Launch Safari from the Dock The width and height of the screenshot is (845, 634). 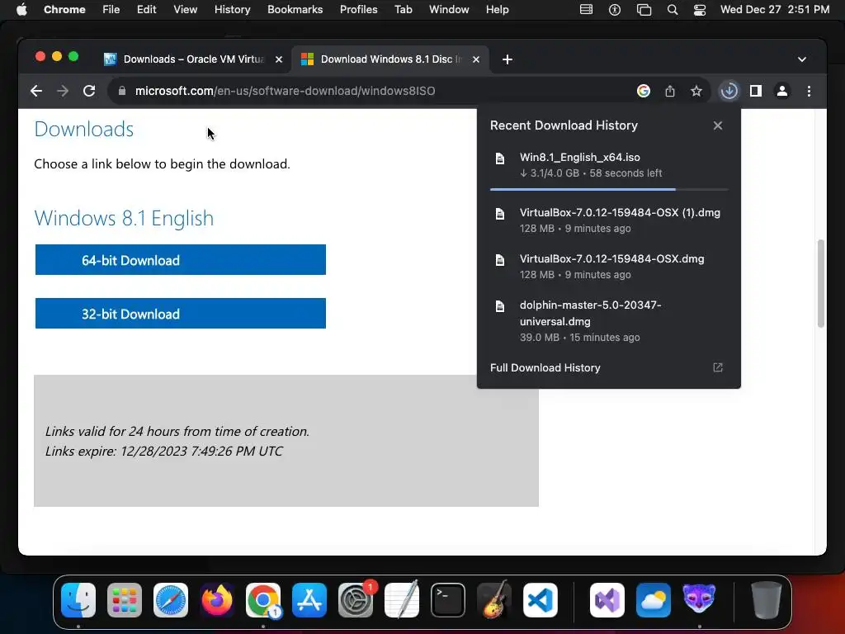(x=171, y=600)
